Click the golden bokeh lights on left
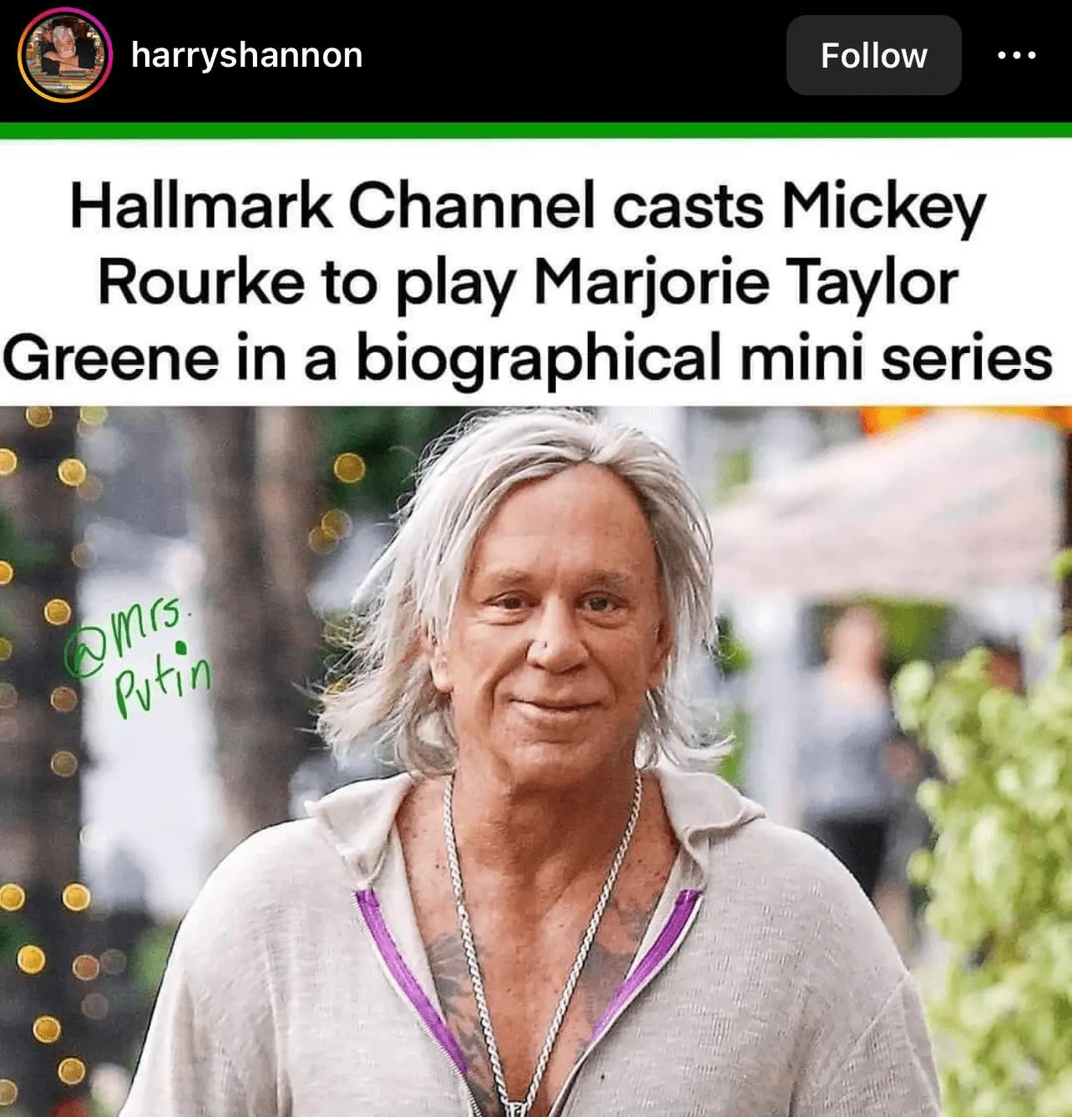 pos(50,751)
